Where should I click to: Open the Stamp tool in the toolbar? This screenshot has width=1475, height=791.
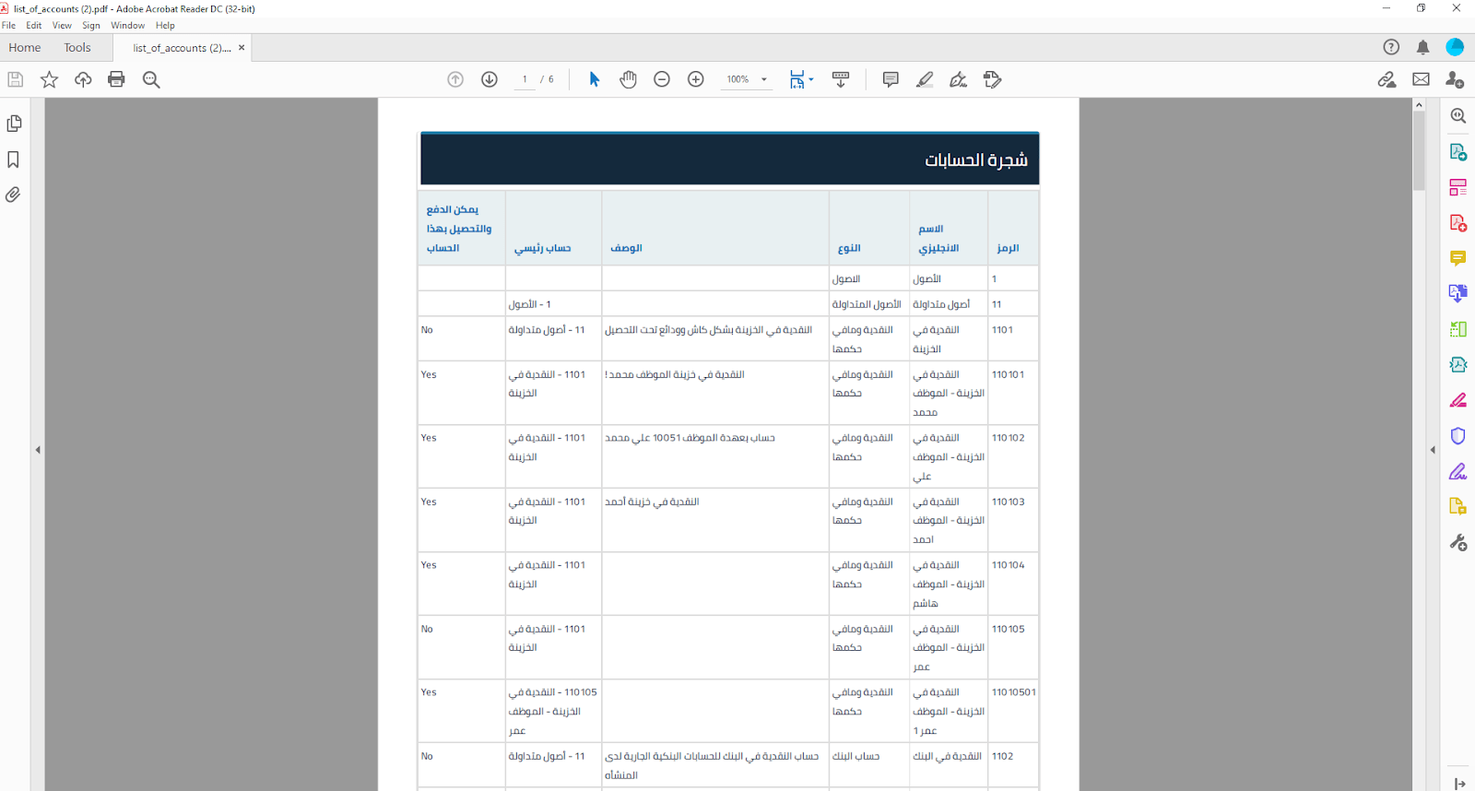pyautogui.click(x=992, y=79)
